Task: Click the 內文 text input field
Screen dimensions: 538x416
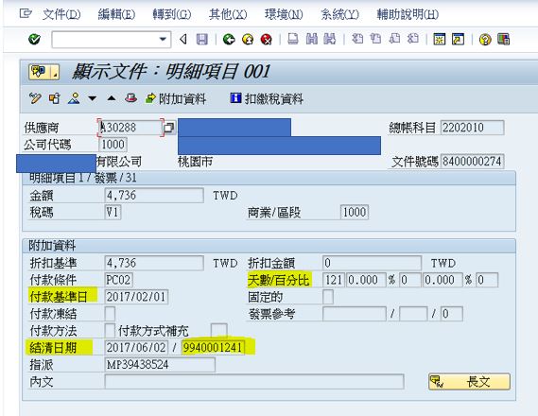Action: [x=254, y=382]
